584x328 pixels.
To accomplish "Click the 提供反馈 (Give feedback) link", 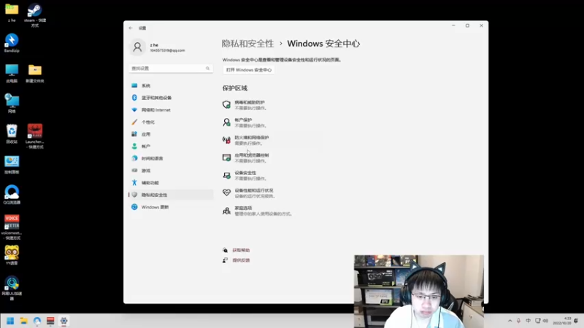I will pyautogui.click(x=241, y=260).
